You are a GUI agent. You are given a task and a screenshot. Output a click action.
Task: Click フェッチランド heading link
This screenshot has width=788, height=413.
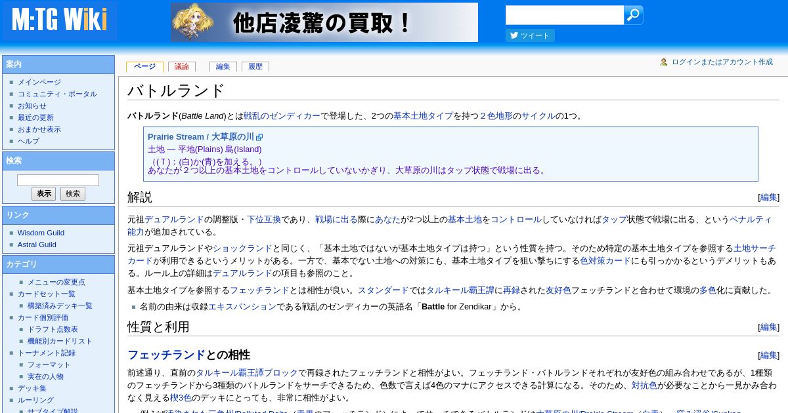pyautogui.click(x=166, y=355)
